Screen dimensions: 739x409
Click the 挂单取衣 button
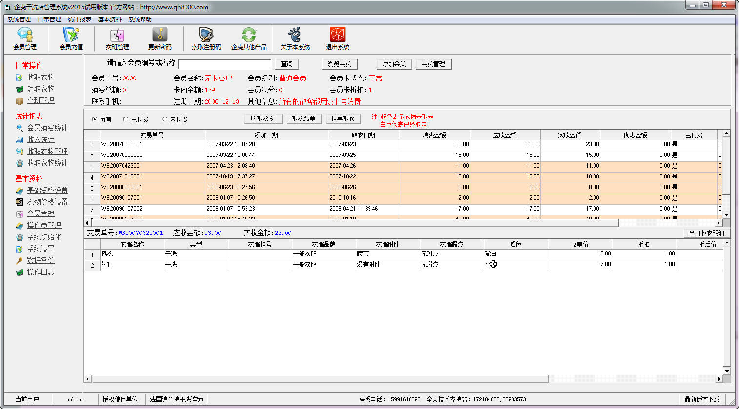[343, 118]
